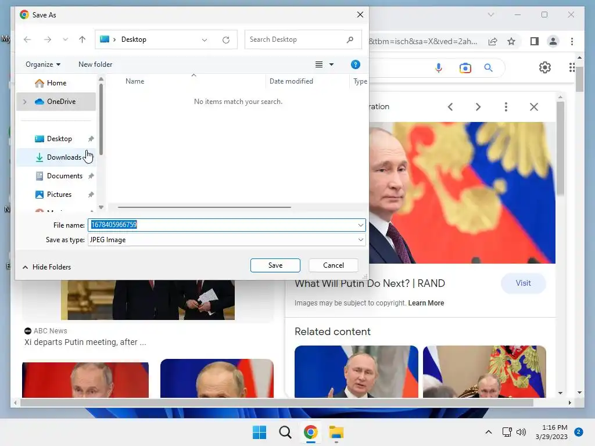Expand the File name dropdown arrow
Screen dimensions: 595x446
pyautogui.click(x=360, y=225)
